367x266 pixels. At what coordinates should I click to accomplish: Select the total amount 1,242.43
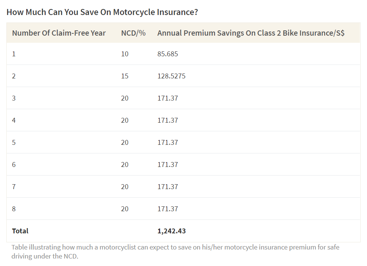[172, 231]
